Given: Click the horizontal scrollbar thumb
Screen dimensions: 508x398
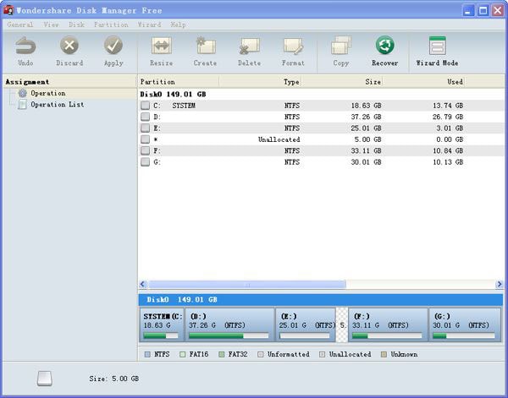Looking at the screenshot, I should (x=247, y=285).
